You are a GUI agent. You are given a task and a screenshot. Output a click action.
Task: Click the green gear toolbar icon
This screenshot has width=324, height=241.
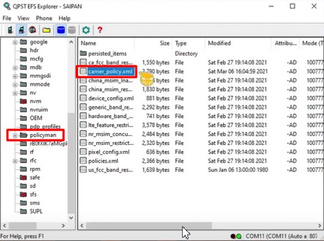[86, 30]
